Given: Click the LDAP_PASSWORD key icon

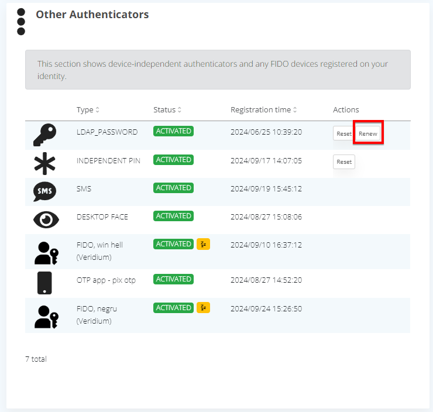Looking at the screenshot, I should tap(45, 135).
